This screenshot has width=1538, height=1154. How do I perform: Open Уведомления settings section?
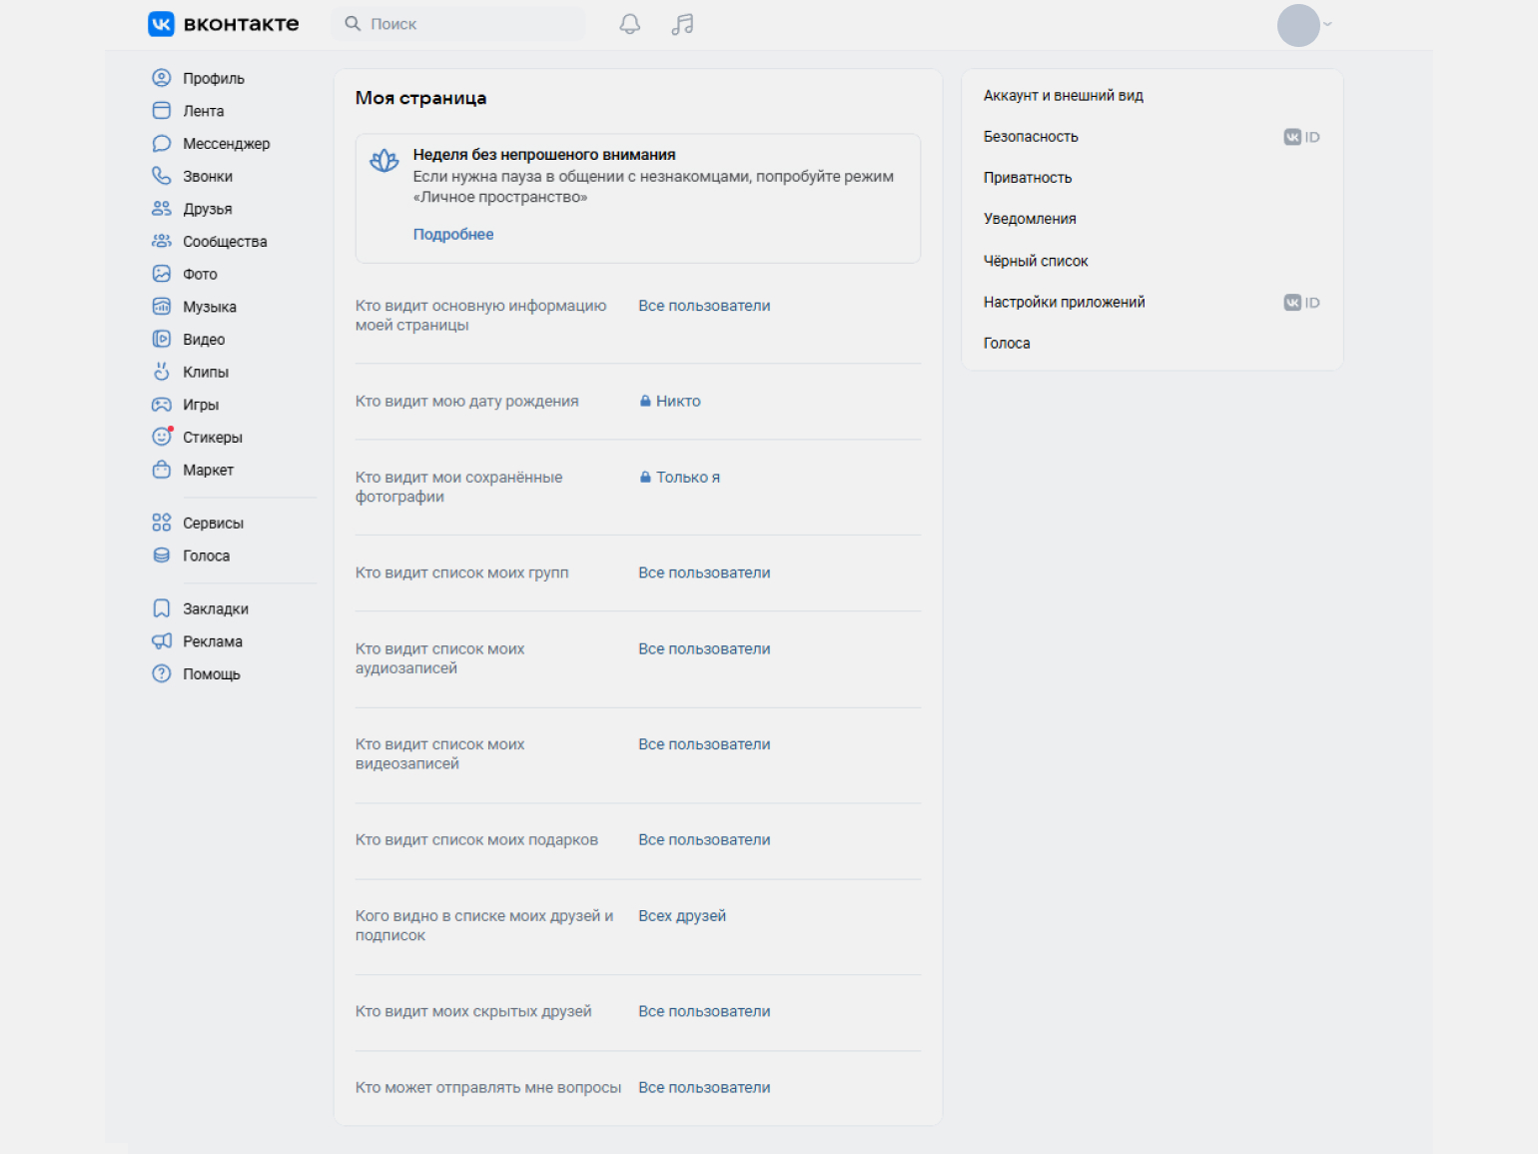1030,219
